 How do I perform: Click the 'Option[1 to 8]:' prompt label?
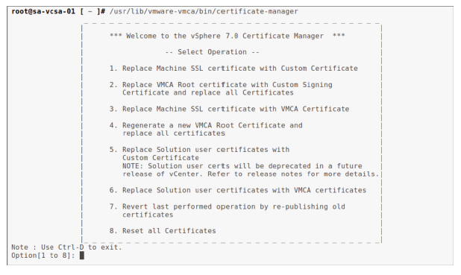[x=43, y=256]
